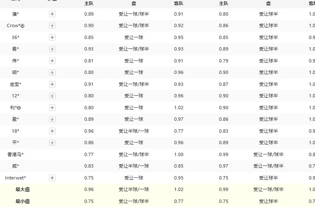Viewport: 315px width, 207px height.
Task: Click the plus icon in 36* row
Action: tap(52, 37)
